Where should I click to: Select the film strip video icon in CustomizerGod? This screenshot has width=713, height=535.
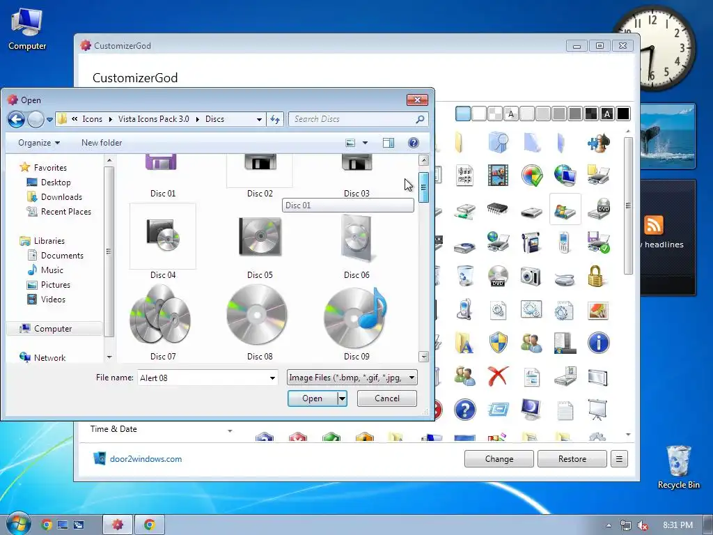(x=498, y=175)
